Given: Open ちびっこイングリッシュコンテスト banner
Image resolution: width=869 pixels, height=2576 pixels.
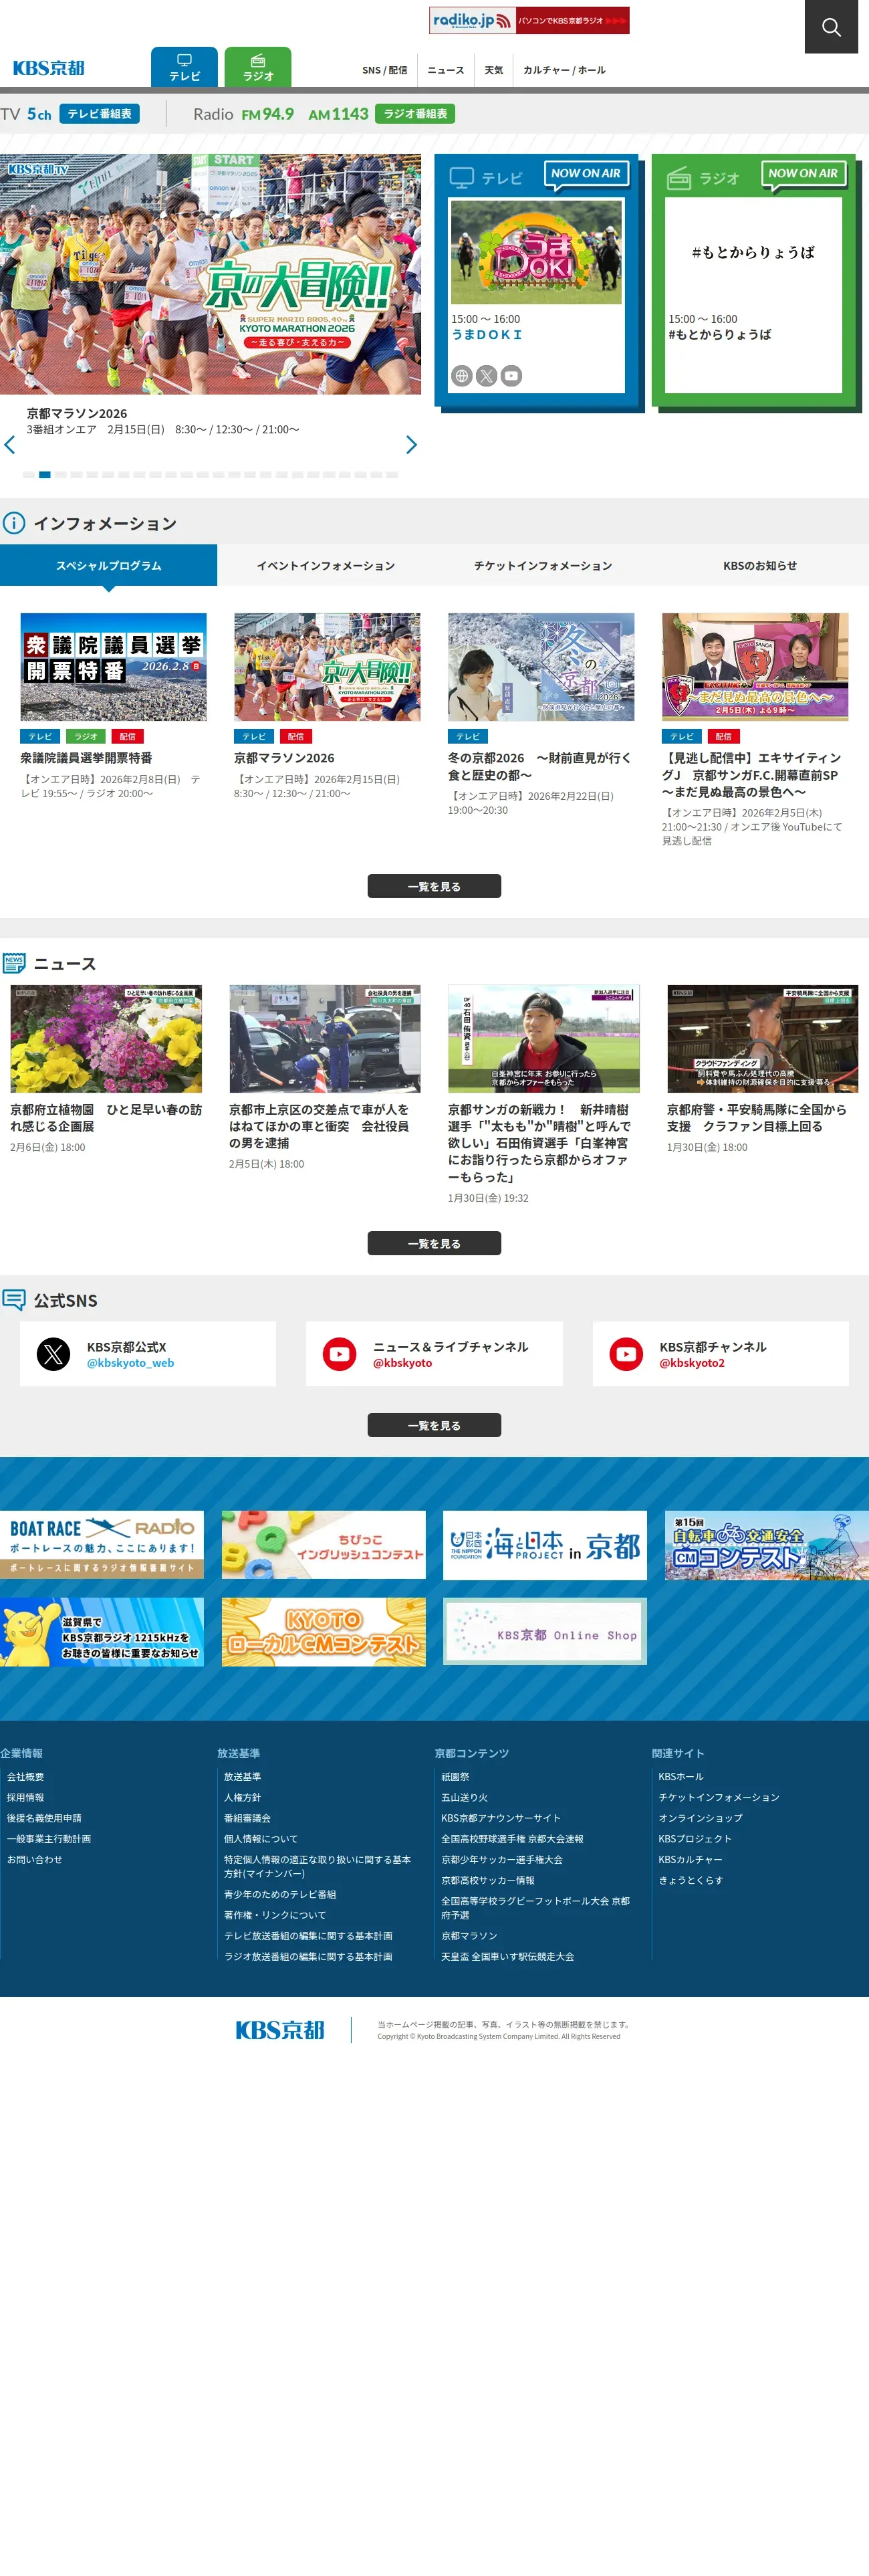Looking at the screenshot, I should pyautogui.click(x=323, y=1544).
